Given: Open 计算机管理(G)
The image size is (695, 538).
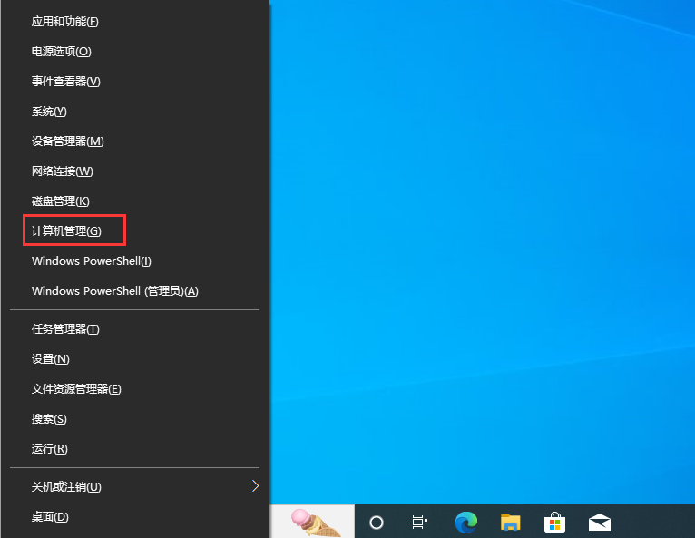Looking at the screenshot, I should tap(134, 230).
